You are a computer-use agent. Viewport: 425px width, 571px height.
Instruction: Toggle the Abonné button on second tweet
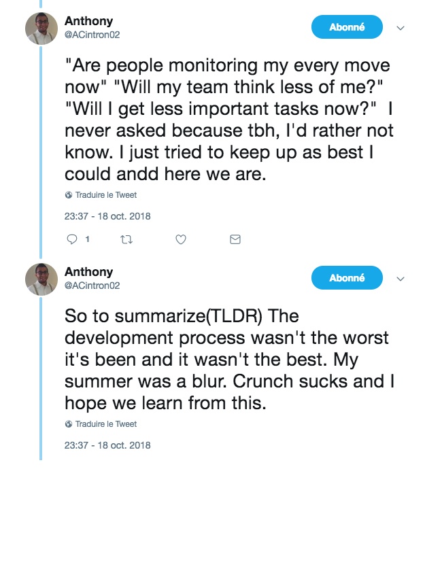point(347,278)
